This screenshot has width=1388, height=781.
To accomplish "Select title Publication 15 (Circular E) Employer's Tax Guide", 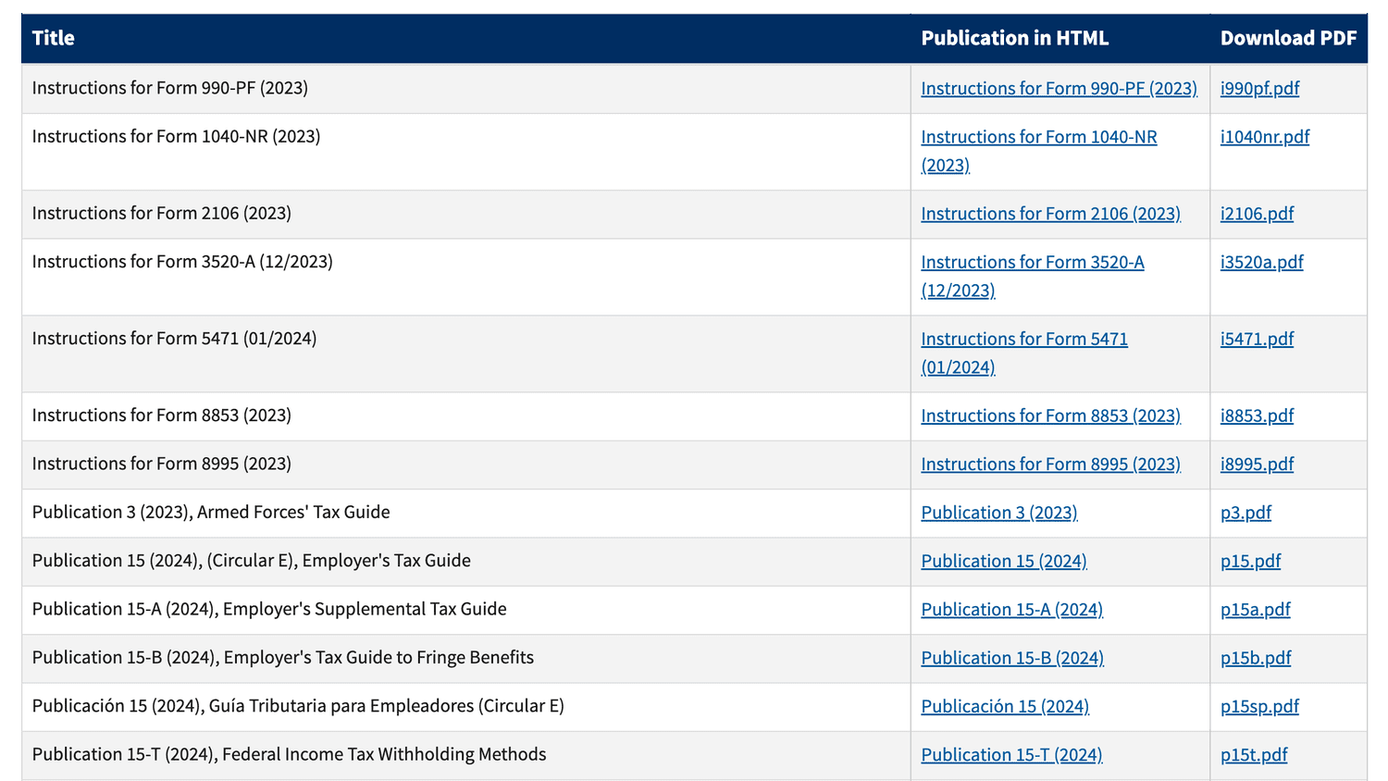I will pyautogui.click(x=252, y=561).
